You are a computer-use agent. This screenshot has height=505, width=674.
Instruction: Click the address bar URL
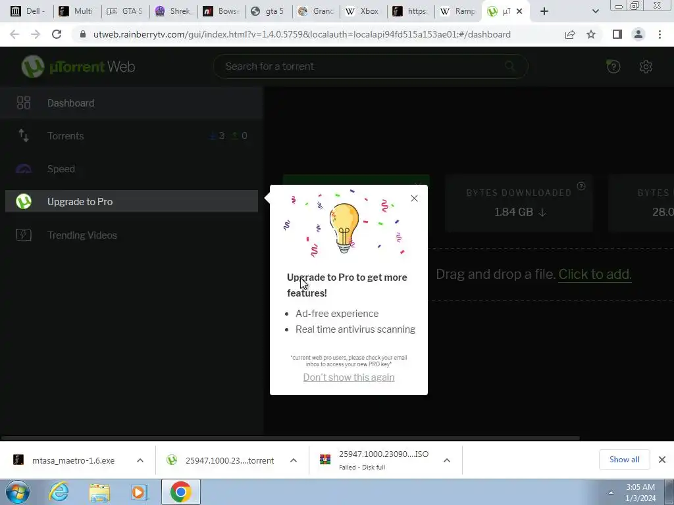point(301,34)
